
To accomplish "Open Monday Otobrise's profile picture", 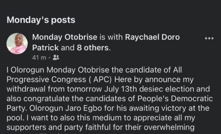I will click(x=17, y=44).
